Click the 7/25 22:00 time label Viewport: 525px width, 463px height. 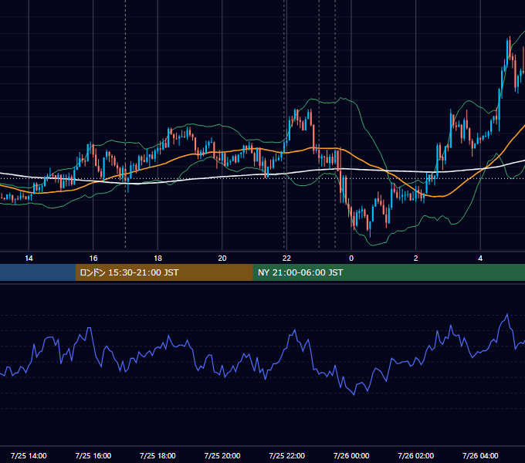click(286, 455)
